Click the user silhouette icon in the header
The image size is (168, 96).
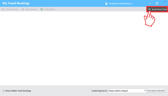tap(106, 3)
